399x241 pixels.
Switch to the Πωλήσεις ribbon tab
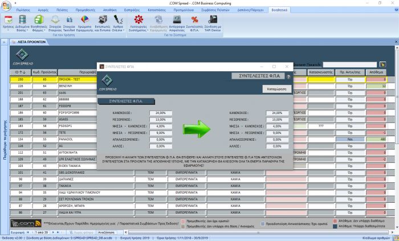pos(23,10)
